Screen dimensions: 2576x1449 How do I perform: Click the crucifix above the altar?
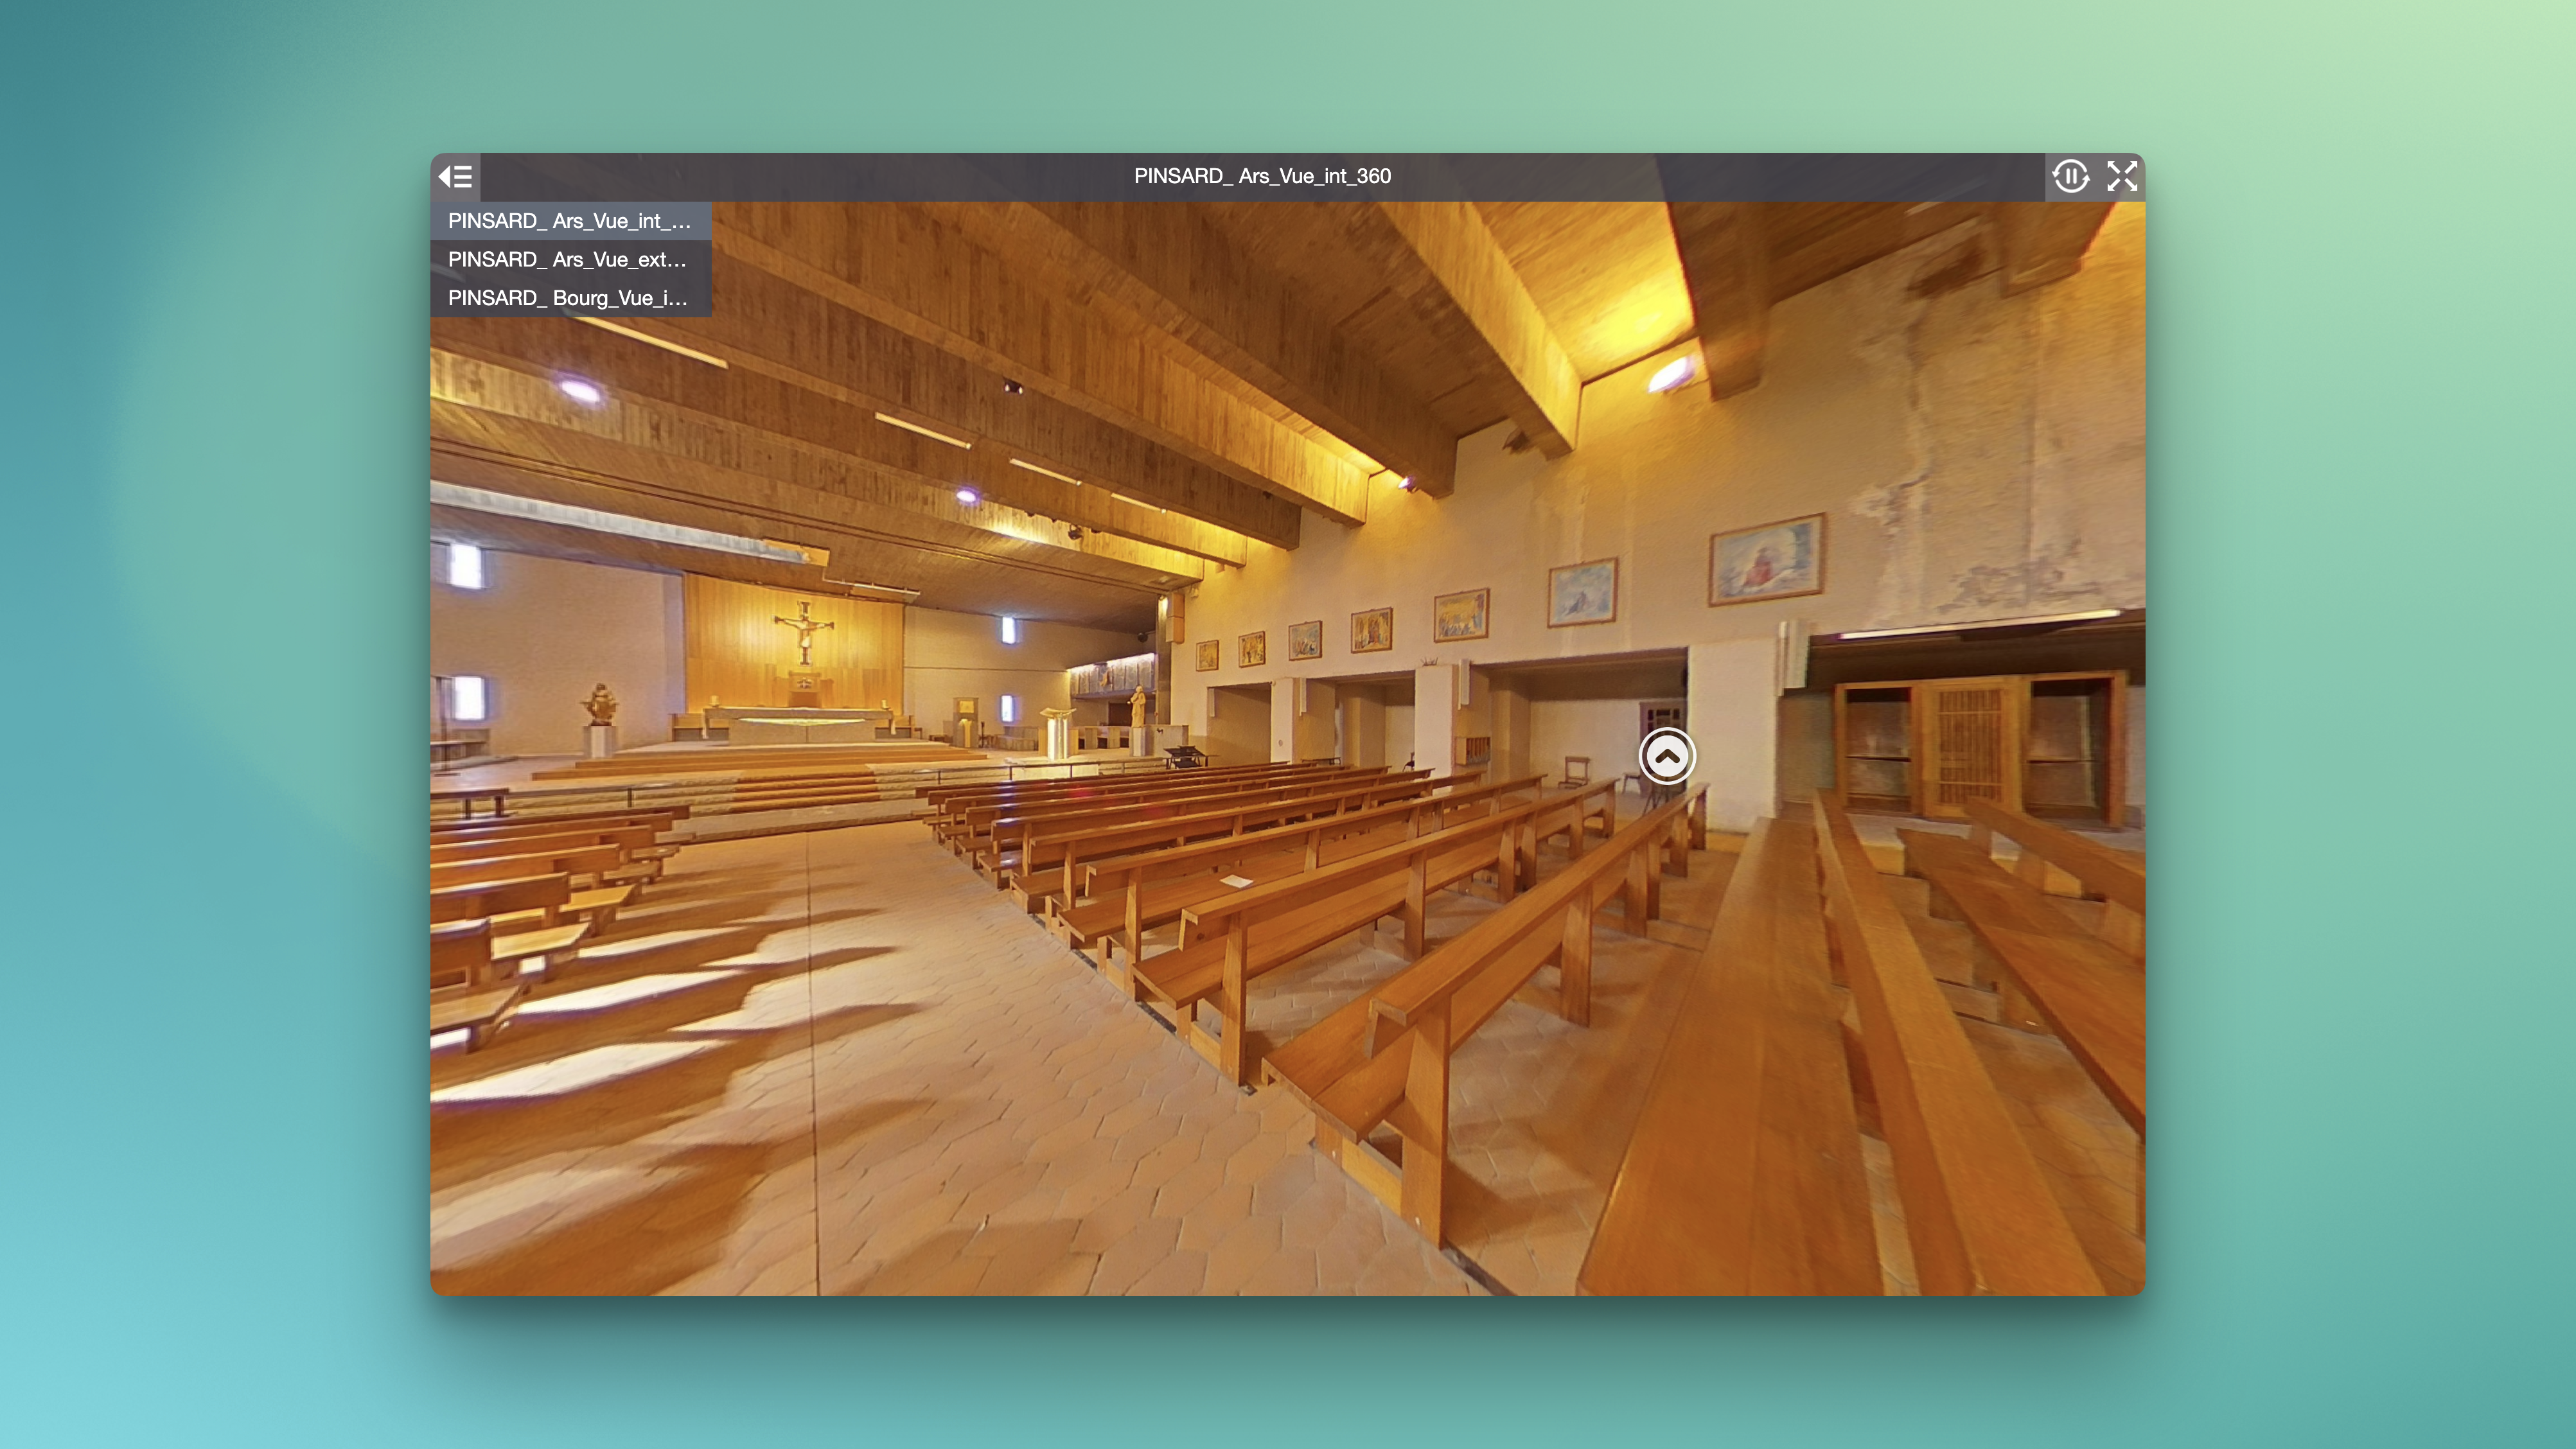click(804, 630)
